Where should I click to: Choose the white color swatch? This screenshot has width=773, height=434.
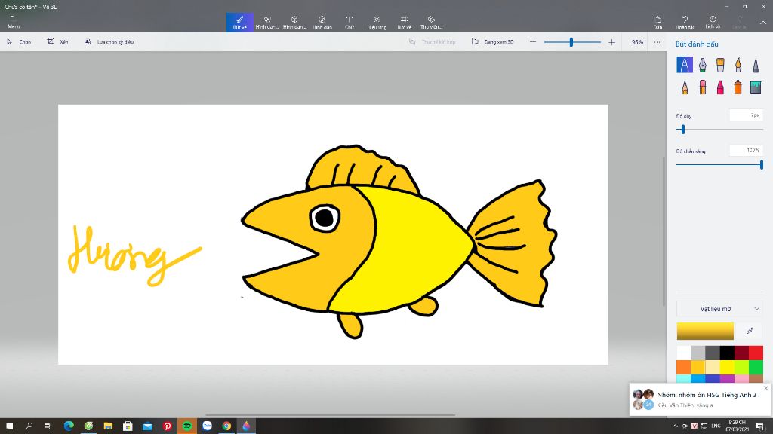coord(683,353)
